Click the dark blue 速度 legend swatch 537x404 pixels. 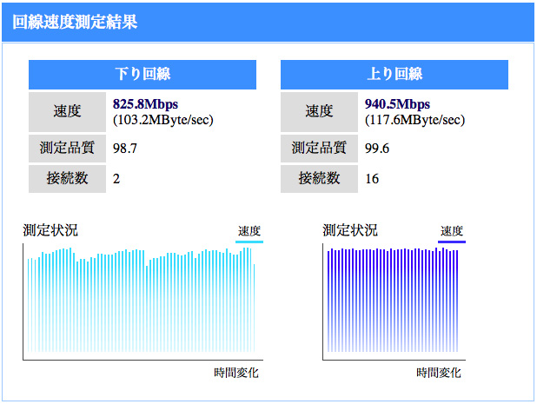click(452, 242)
